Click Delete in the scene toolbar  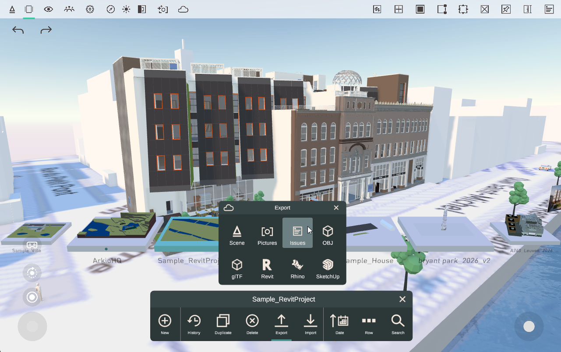point(252,324)
